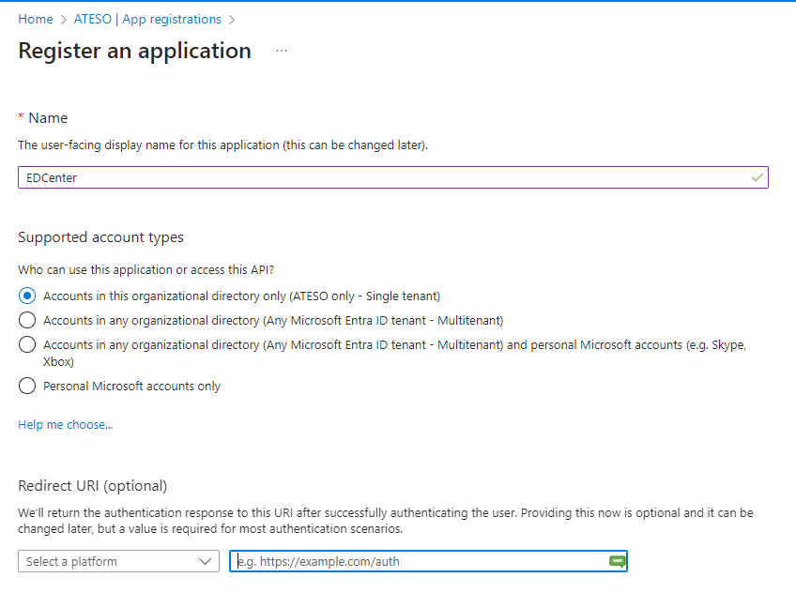This screenshot has width=796, height=608.
Task: Open the ellipsis more options menu
Action: tap(282, 51)
